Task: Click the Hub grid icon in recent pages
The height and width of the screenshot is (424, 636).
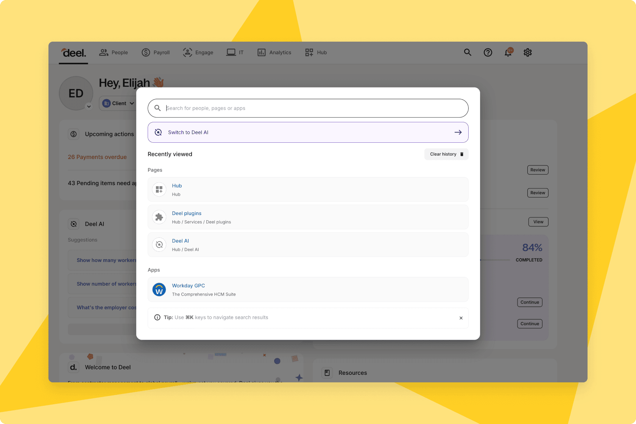Action: (159, 190)
